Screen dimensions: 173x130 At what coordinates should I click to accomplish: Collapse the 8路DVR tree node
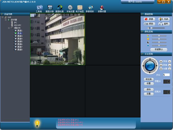point(9,28)
